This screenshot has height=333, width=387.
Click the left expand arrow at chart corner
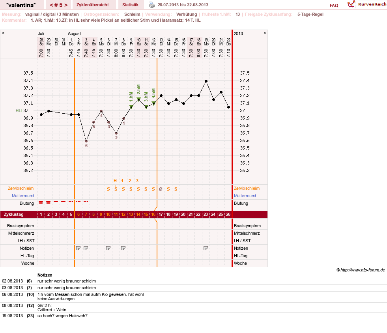[3, 33]
